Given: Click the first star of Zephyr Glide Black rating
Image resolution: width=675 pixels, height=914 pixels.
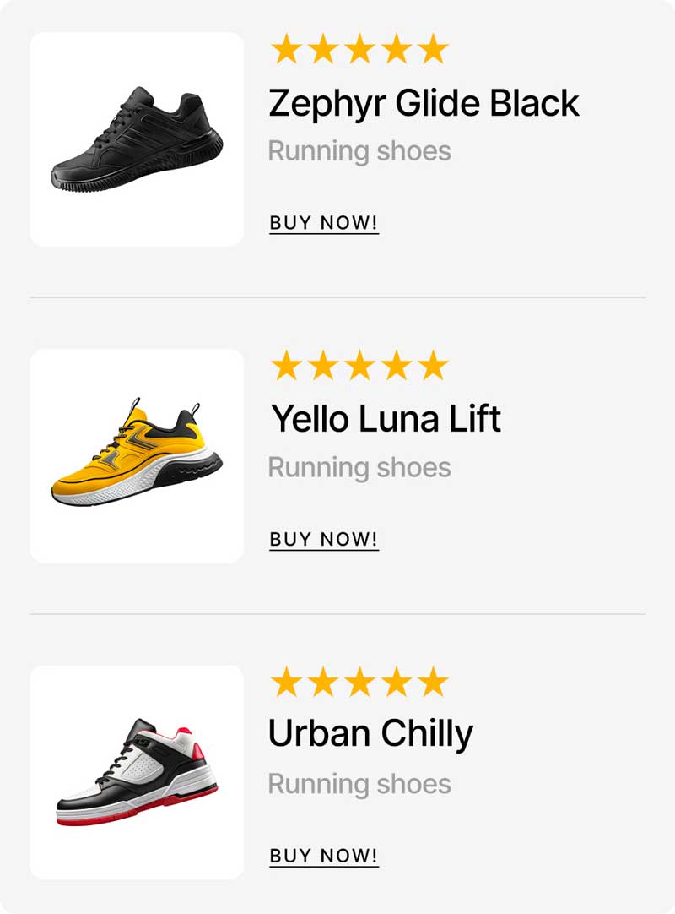Looking at the screenshot, I should [287, 48].
